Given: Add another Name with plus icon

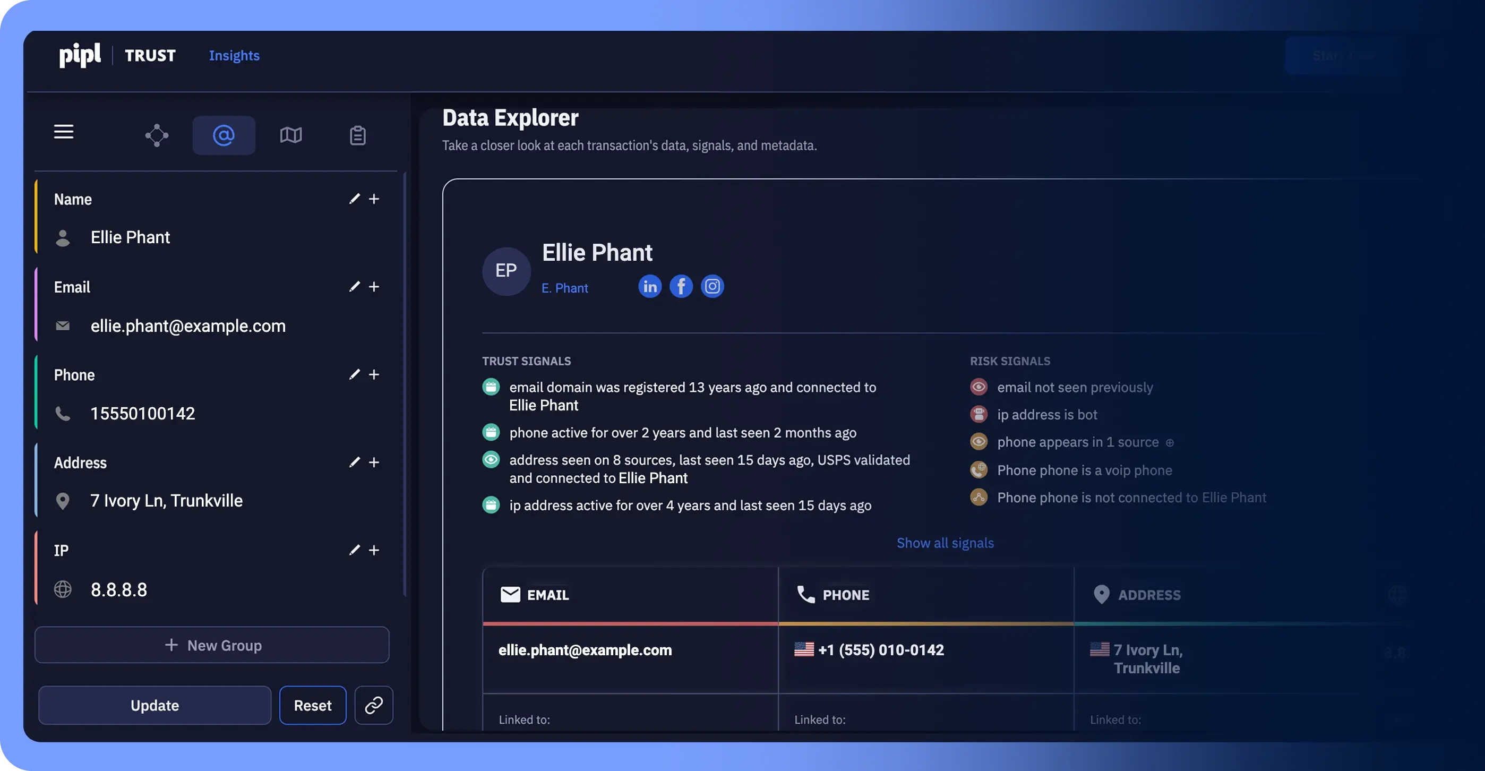Looking at the screenshot, I should [x=374, y=199].
